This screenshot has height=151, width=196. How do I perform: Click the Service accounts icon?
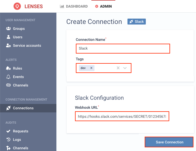(8, 45)
